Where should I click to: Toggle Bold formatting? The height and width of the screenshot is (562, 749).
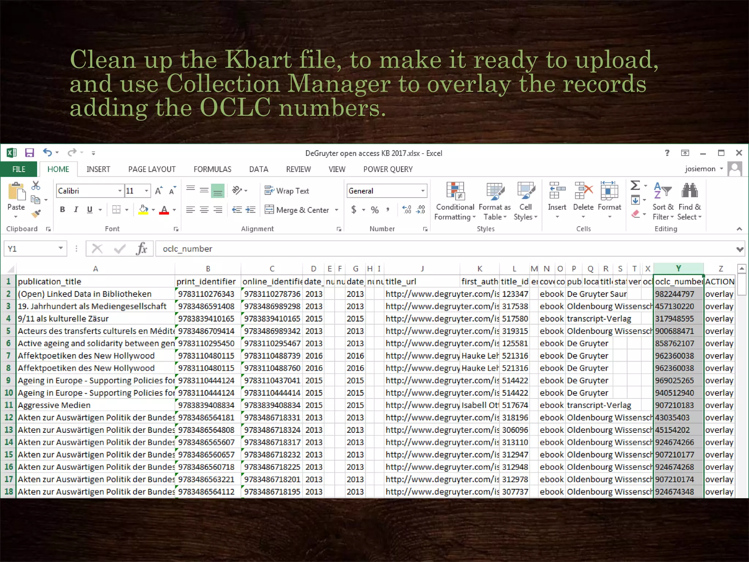click(63, 210)
